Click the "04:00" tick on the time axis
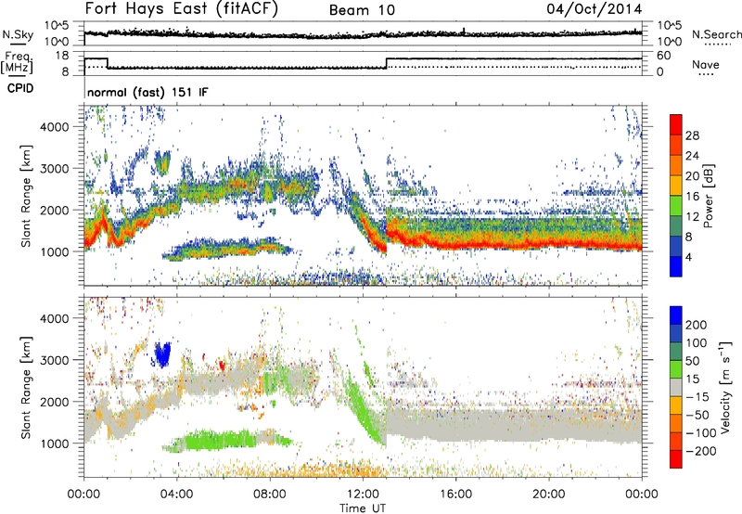The width and height of the screenshot is (742, 514). [177, 495]
